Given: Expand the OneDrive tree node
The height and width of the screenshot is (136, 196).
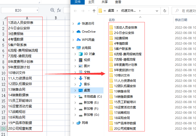Looking at the screenshot, I should (73, 32).
